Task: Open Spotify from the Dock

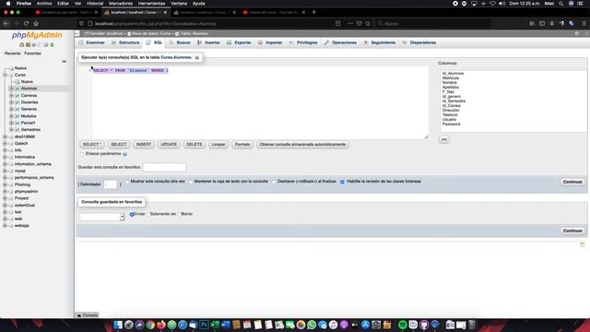Action: (x=402, y=325)
